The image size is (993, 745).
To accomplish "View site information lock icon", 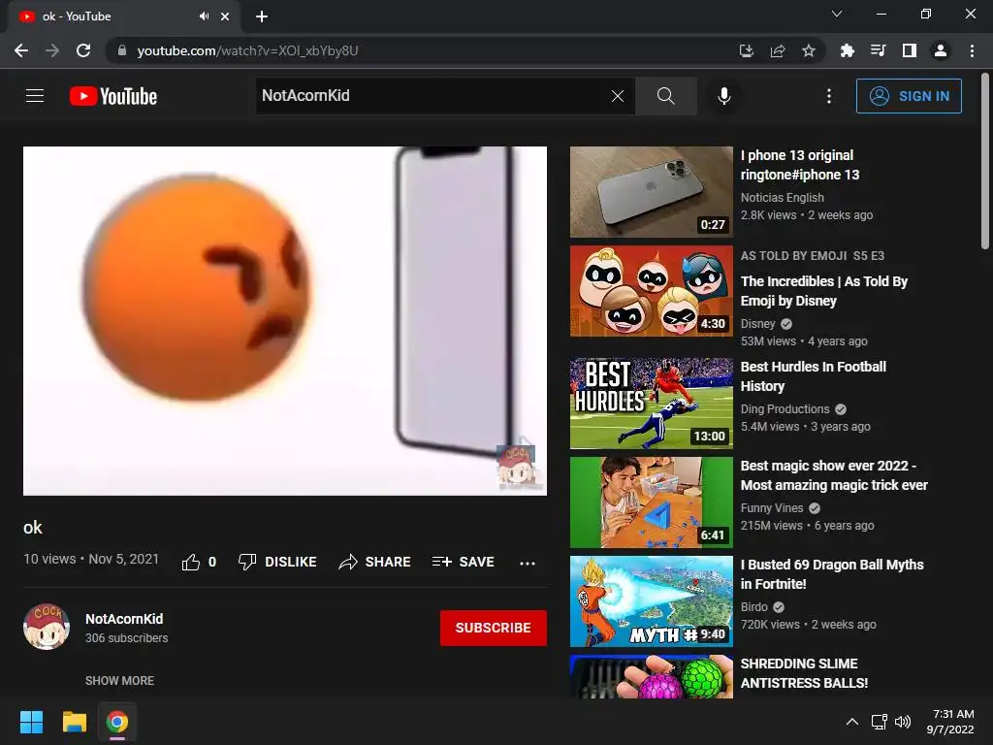I will [122, 50].
